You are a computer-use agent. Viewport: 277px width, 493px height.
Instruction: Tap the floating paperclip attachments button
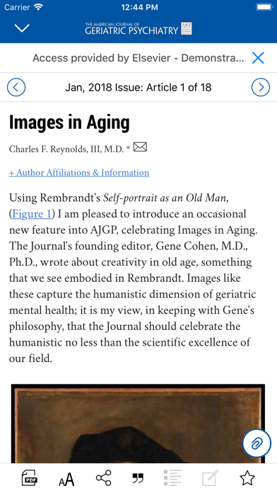[x=257, y=443]
